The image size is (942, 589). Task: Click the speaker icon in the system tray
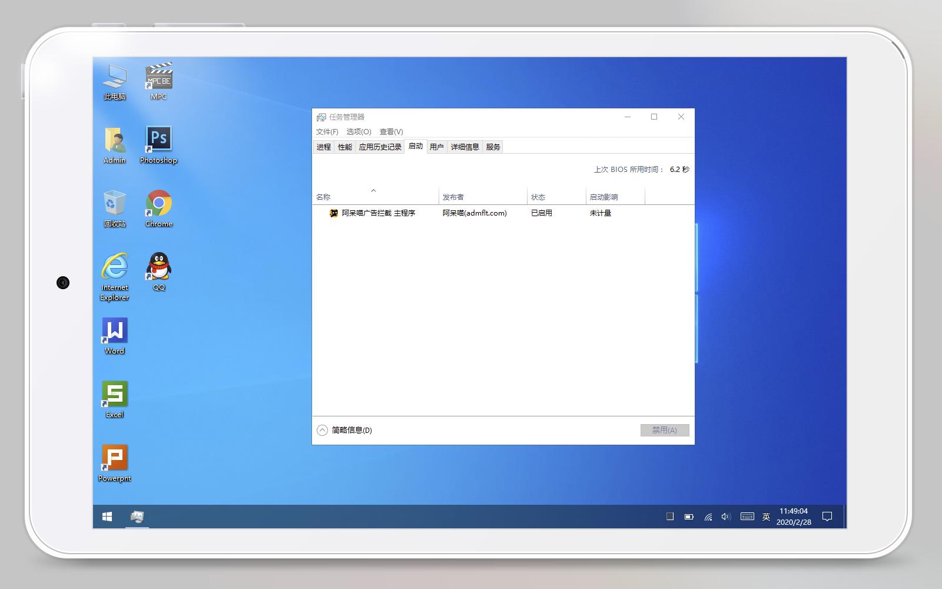[x=725, y=516]
